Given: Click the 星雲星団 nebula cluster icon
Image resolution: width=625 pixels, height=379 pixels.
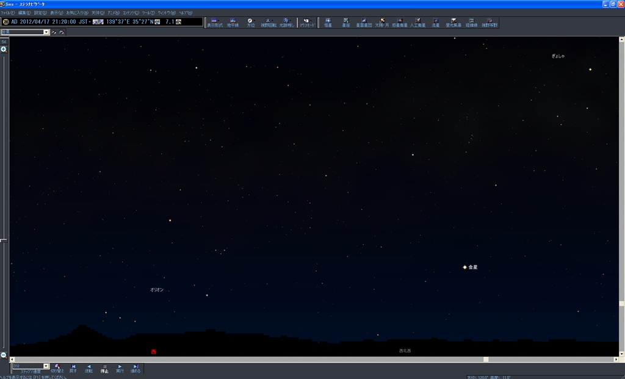Looking at the screenshot, I should click(364, 22).
